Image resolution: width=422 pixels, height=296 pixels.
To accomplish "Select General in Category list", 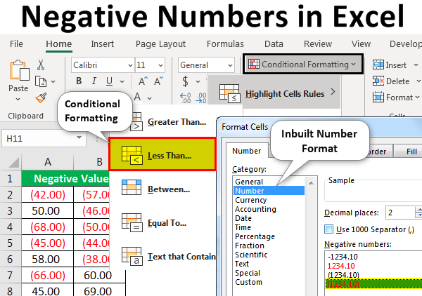I will 249,182.
